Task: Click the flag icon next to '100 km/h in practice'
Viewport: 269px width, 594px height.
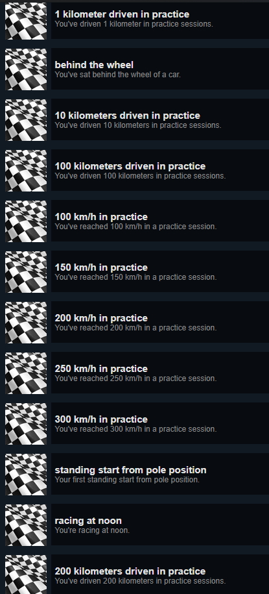Action: coord(26,221)
